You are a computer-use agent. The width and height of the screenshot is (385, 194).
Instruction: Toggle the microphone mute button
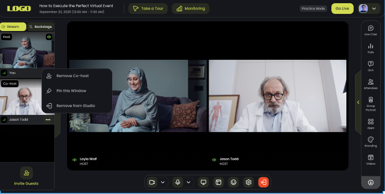click(178, 182)
